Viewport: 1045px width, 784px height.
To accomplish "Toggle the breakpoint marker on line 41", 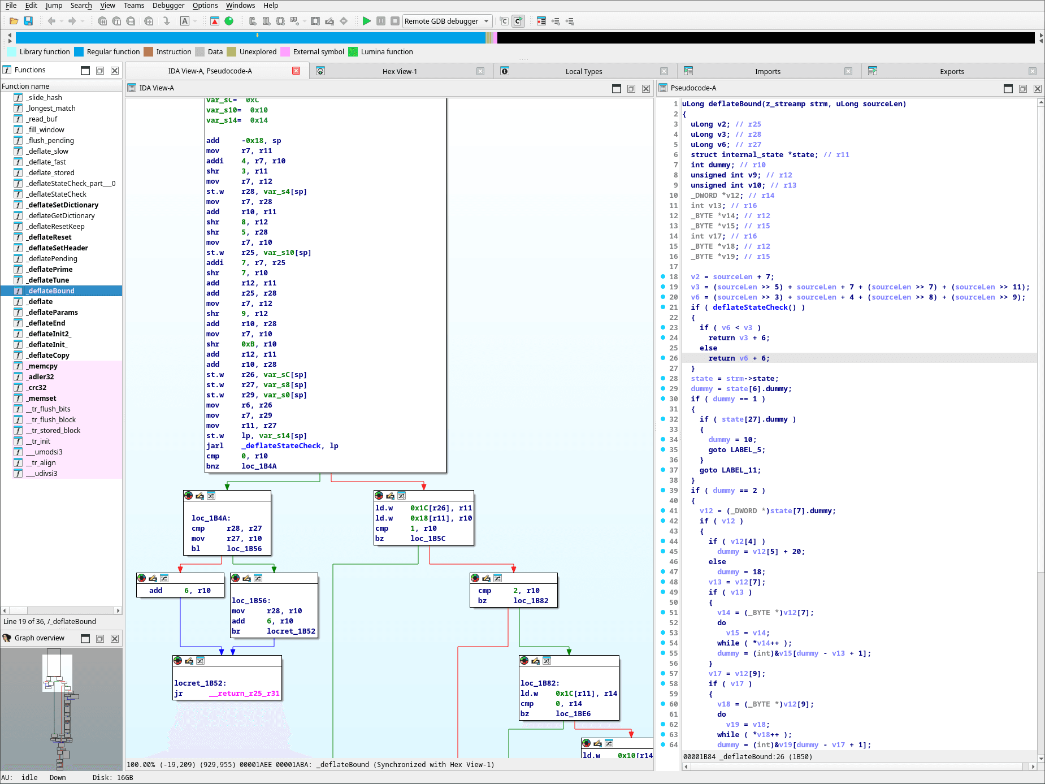I will click(x=664, y=510).
